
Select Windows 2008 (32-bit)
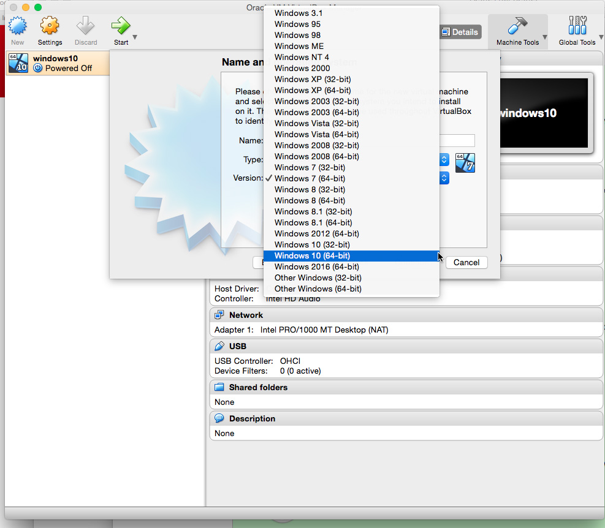(x=351, y=145)
